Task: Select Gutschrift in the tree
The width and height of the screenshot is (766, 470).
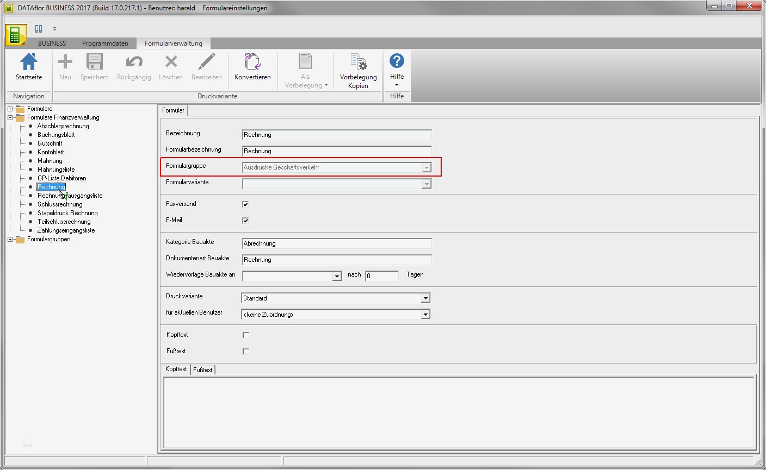Action: tap(50, 143)
